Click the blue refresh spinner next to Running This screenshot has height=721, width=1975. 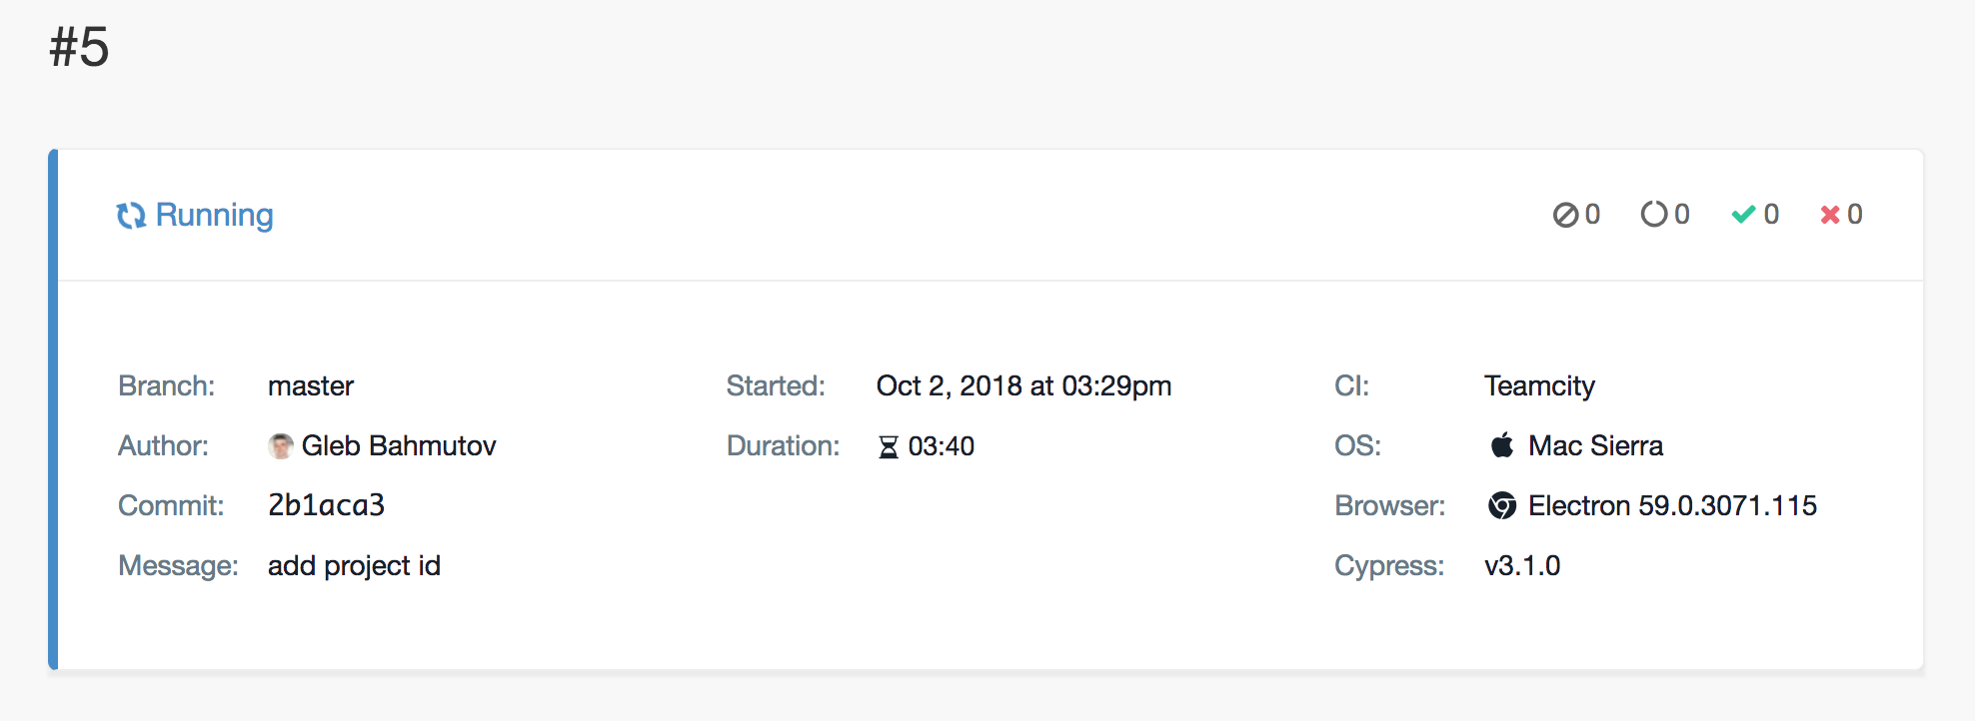pos(131,215)
